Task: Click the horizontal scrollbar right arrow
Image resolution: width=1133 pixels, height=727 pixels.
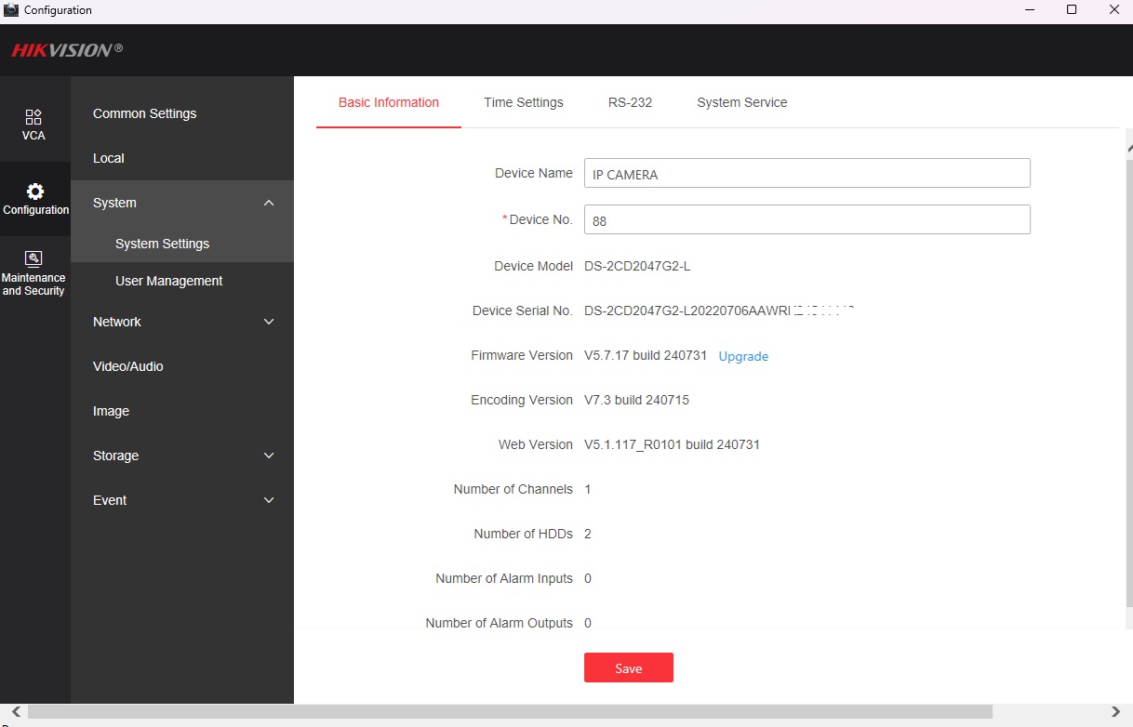Action: (x=1115, y=712)
